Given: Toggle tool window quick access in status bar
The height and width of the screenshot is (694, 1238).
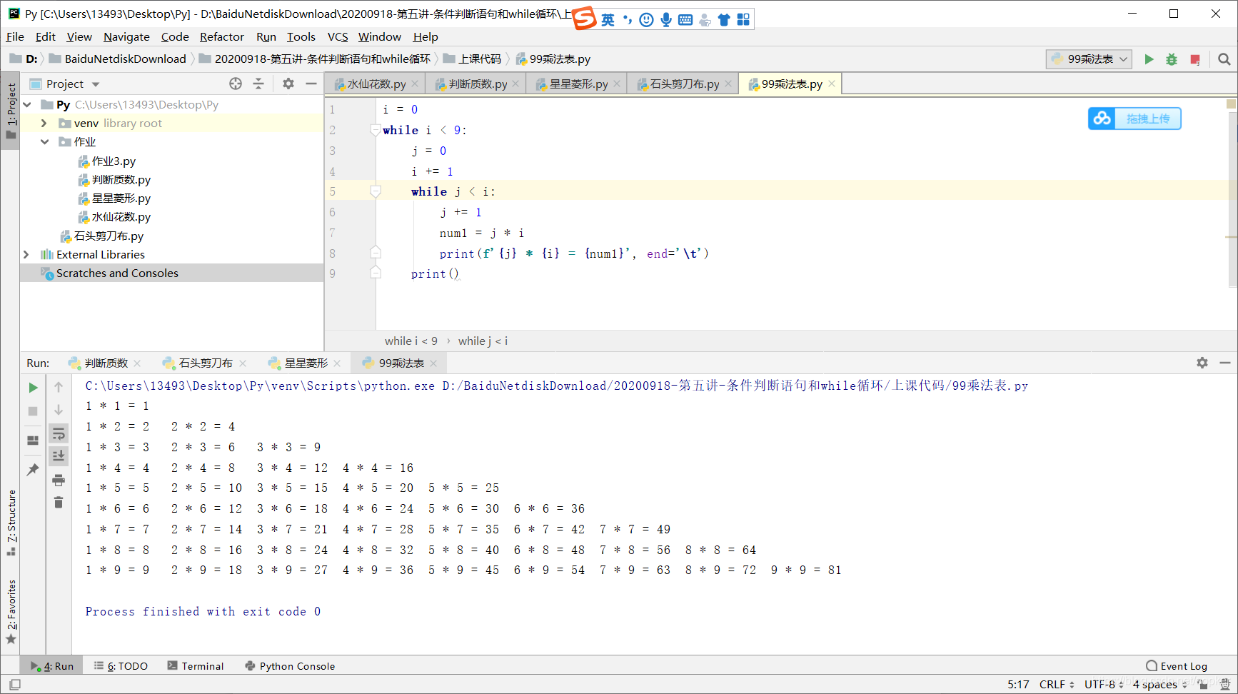Looking at the screenshot, I should tap(14, 684).
